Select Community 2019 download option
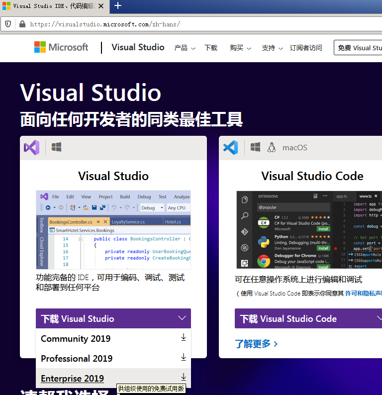The width and height of the screenshot is (382, 395). [x=113, y=338]
